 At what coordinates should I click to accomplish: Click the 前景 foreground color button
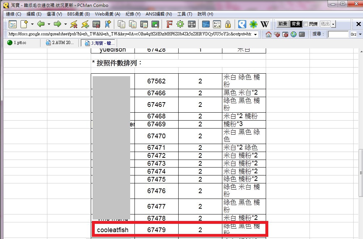tap(283, 24)
